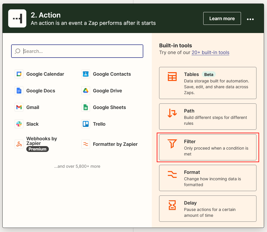
Task: Click the Webhooks by Zapier icon
Action: pyautogui.click(x=19, y=144)
